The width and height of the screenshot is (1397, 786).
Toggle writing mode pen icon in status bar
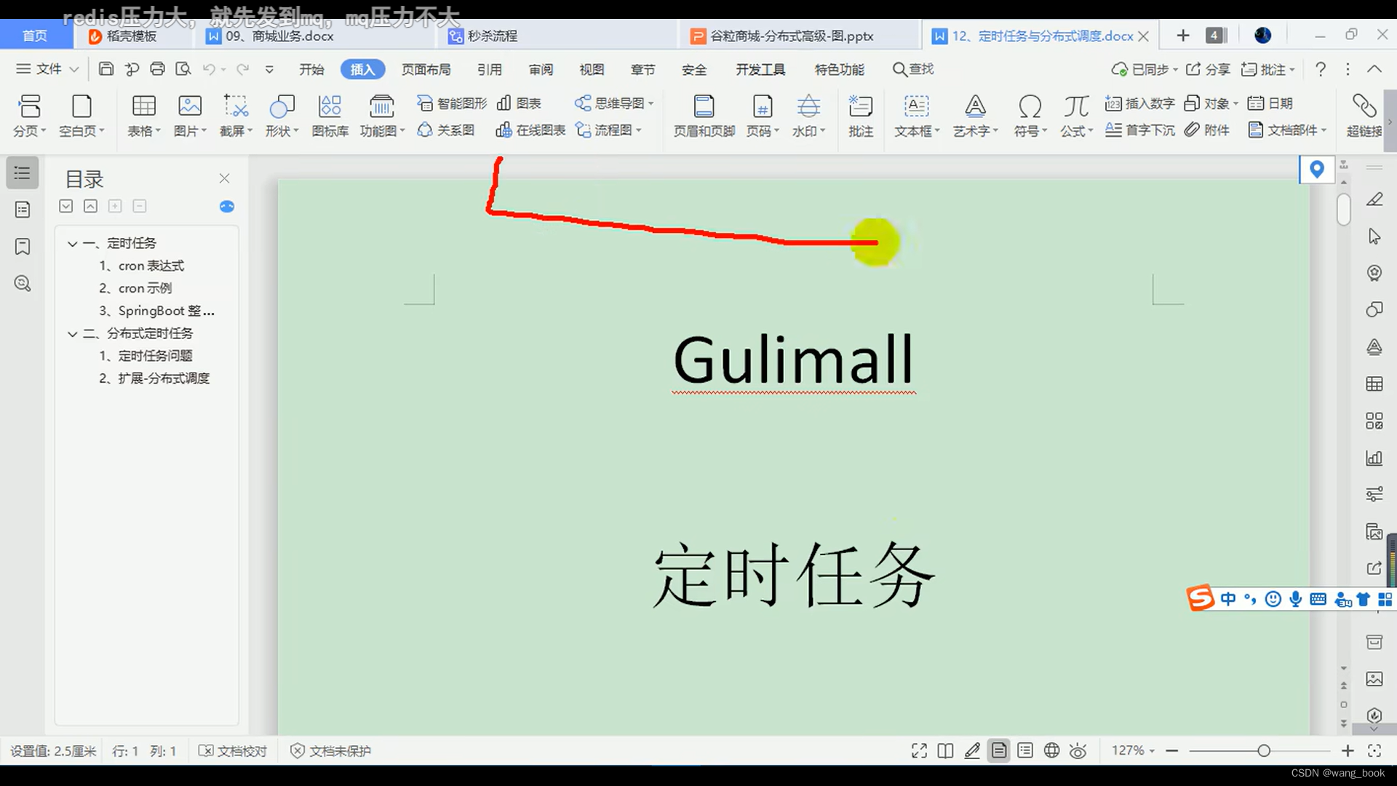coord(972,751)
